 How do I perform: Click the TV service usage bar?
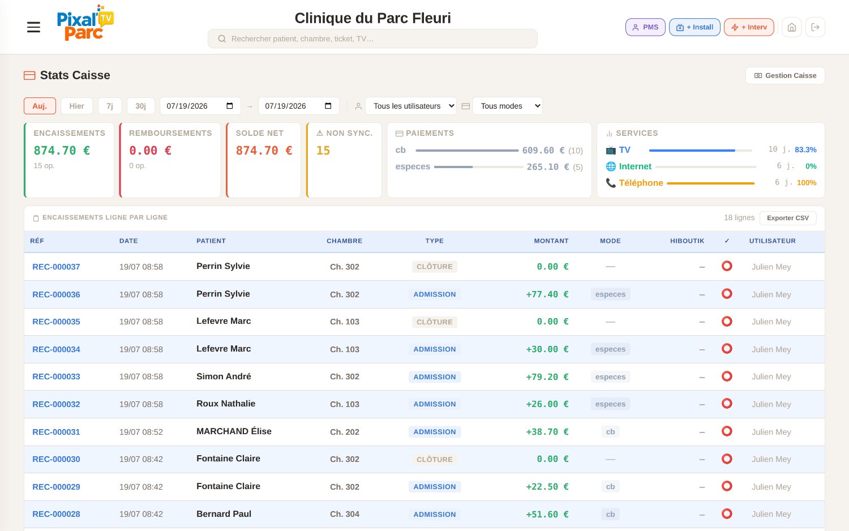(x=701, y=150)
